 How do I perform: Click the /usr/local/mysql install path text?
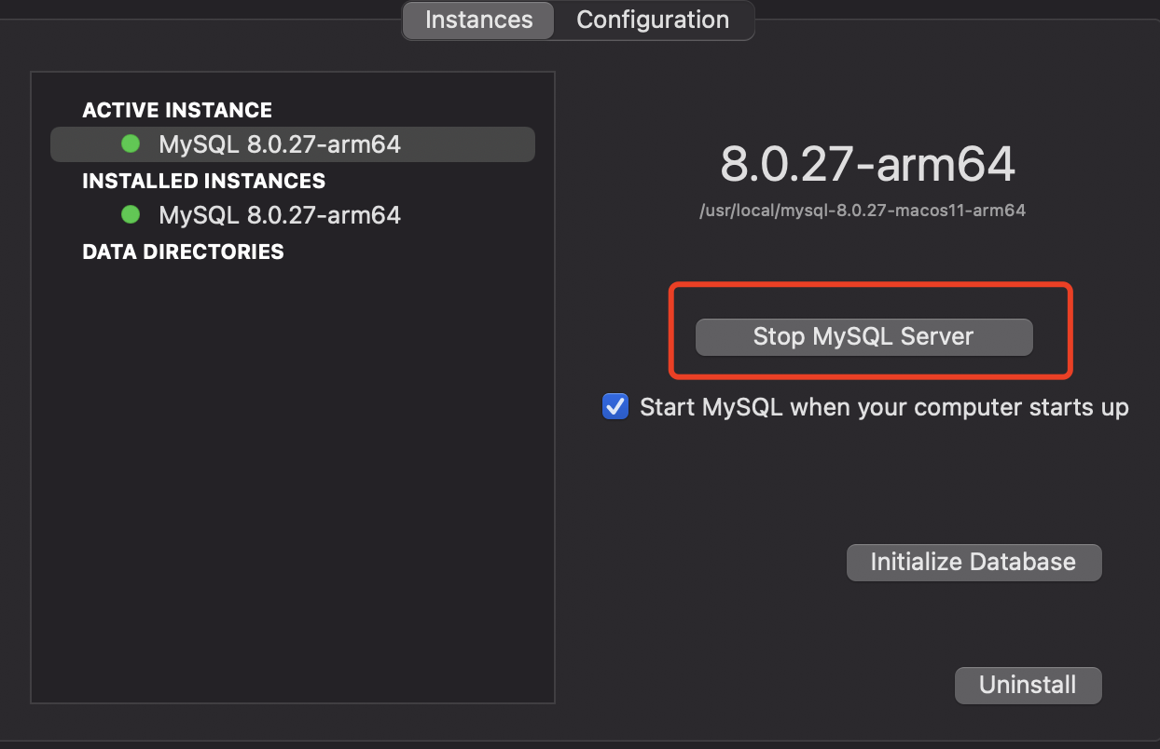tap(863, 211)
